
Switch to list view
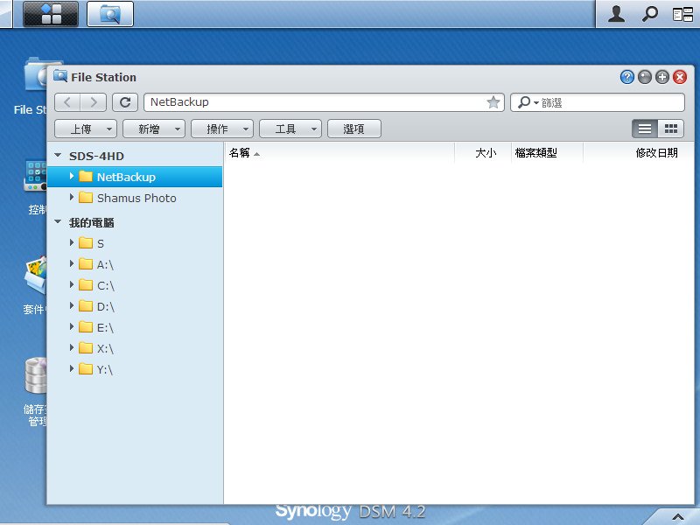(645, 129)
